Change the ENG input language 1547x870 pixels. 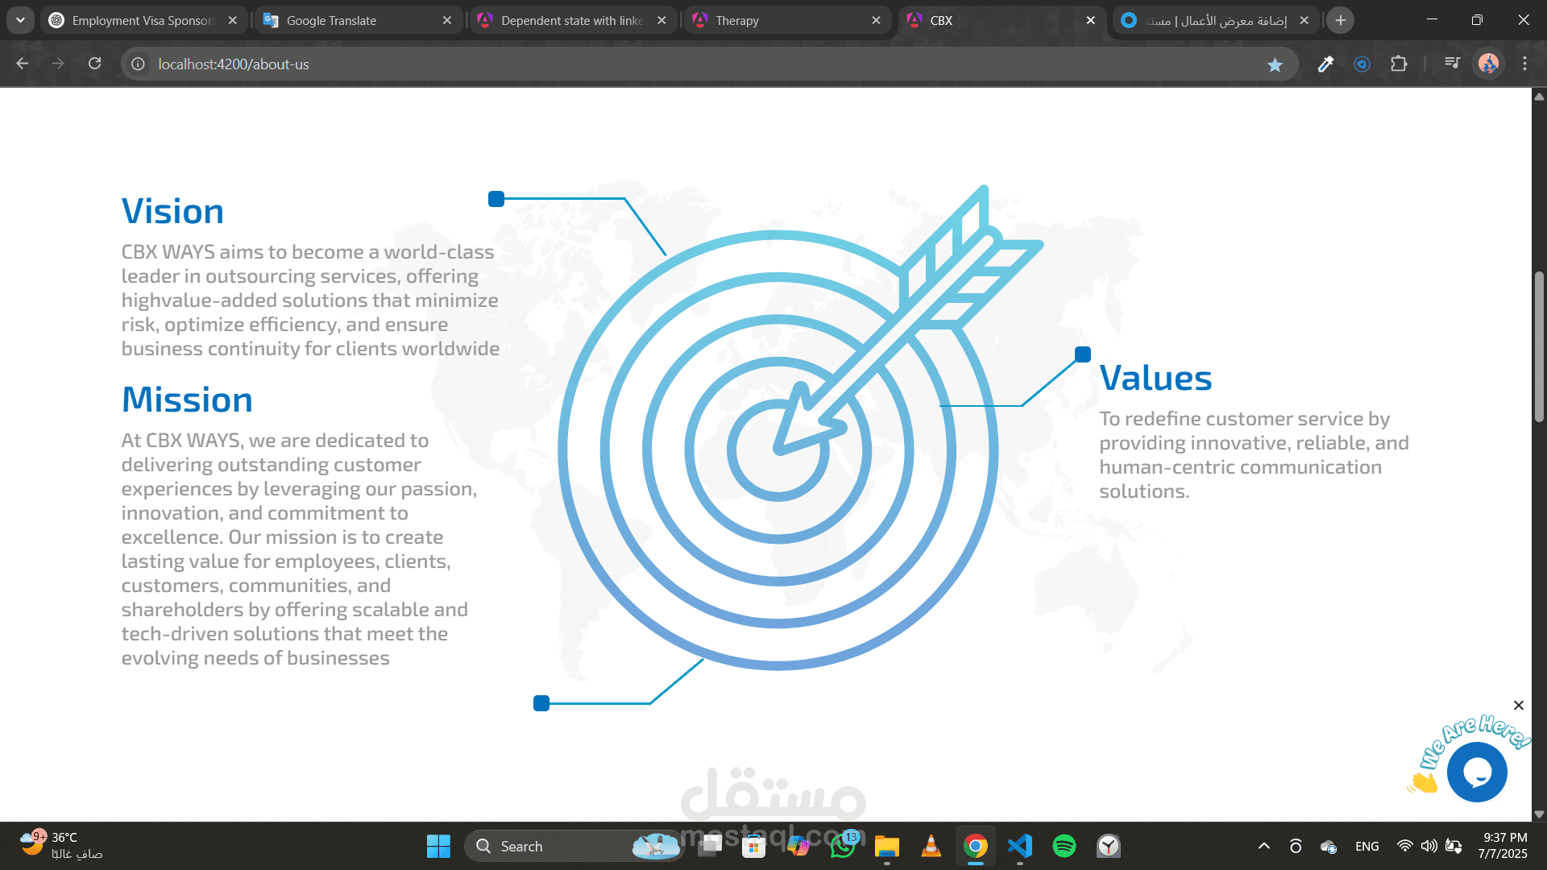[x=1367, y=847]
